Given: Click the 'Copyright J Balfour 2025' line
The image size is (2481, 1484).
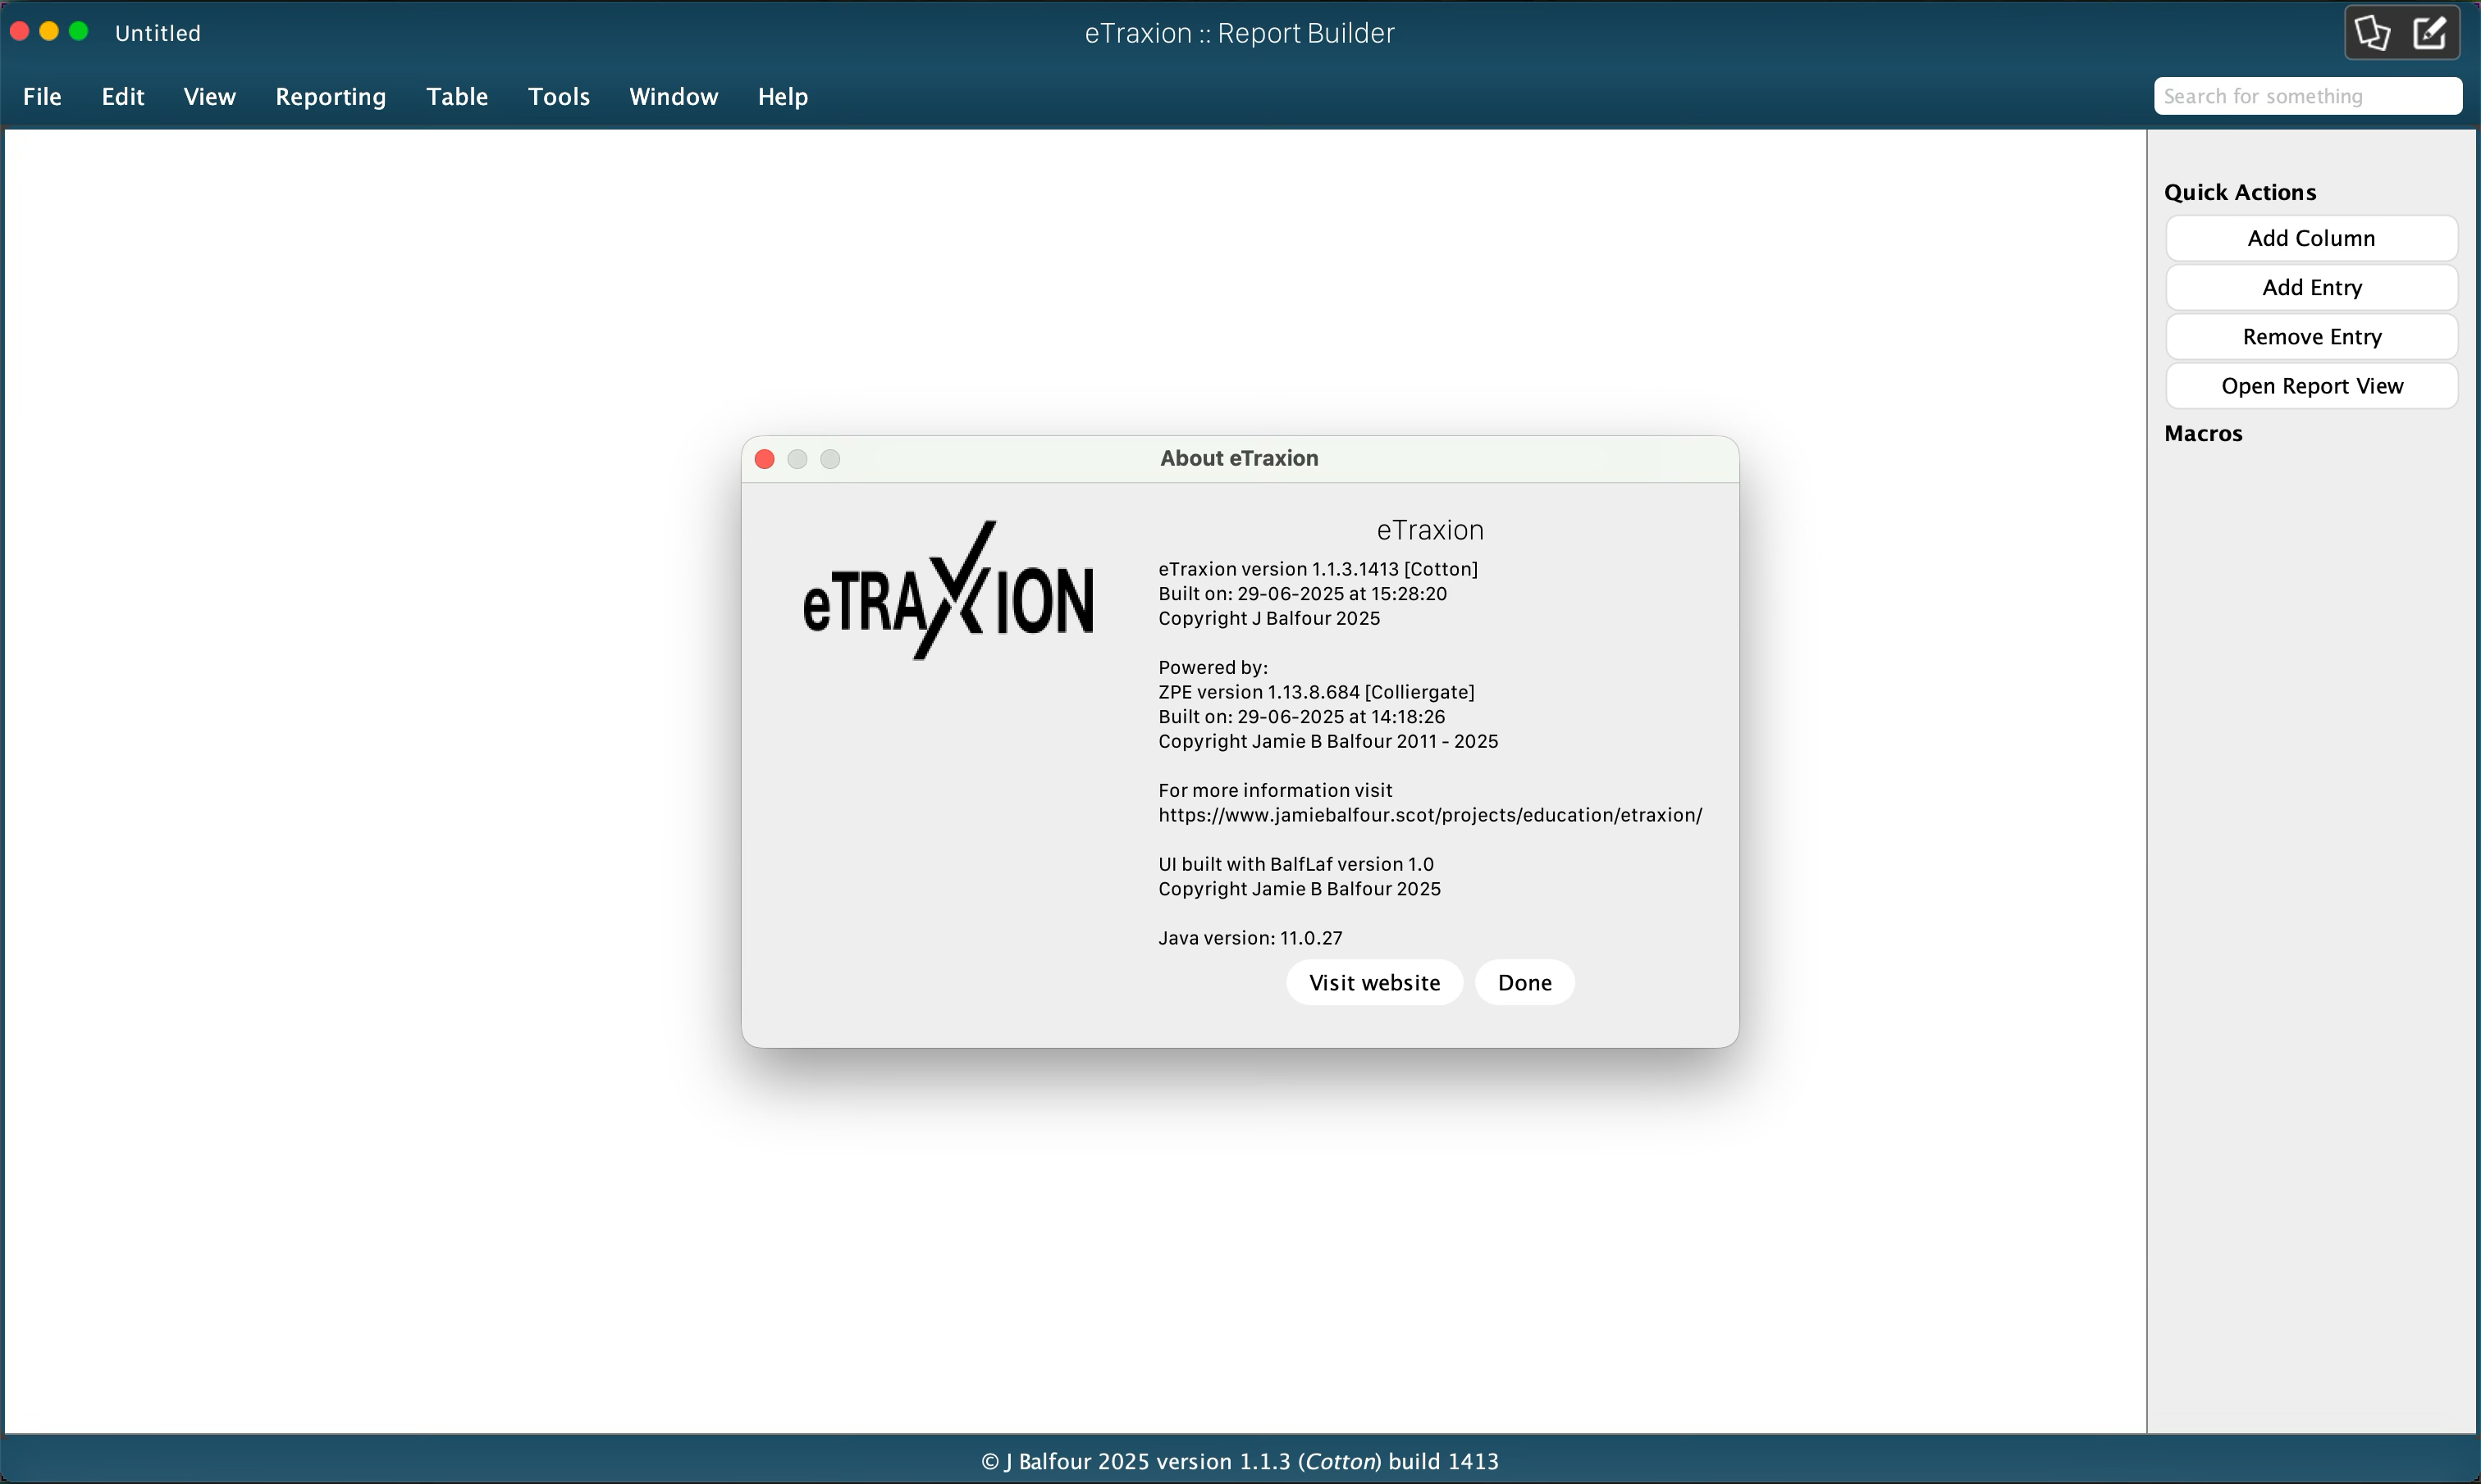Looking at the screenshot, I should tap(1269, 618).
